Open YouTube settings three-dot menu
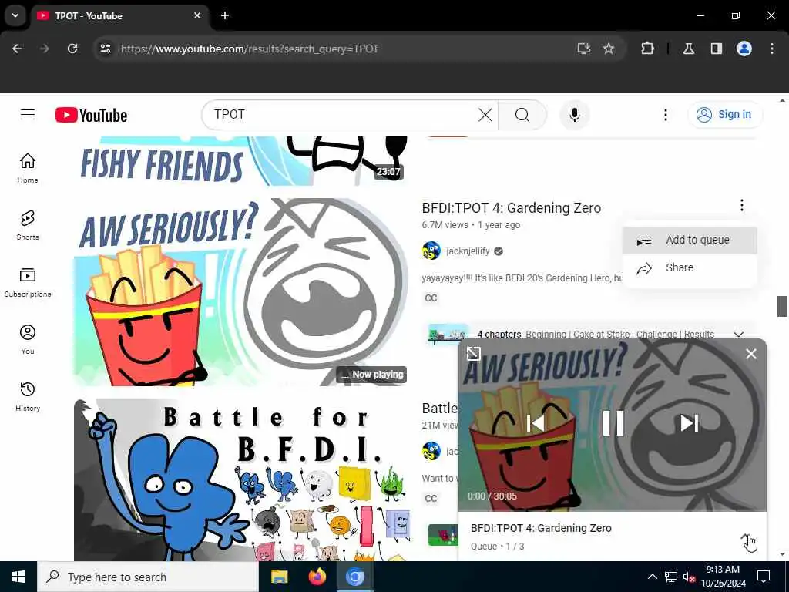Viewport: 789px width, 592px height. coord(665,115)
